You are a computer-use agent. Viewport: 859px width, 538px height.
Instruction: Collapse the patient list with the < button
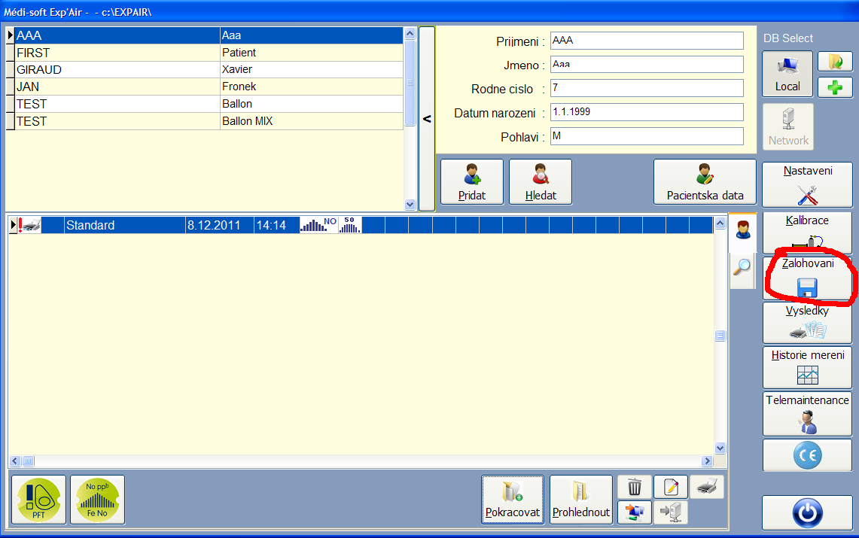tap(427, 119)
